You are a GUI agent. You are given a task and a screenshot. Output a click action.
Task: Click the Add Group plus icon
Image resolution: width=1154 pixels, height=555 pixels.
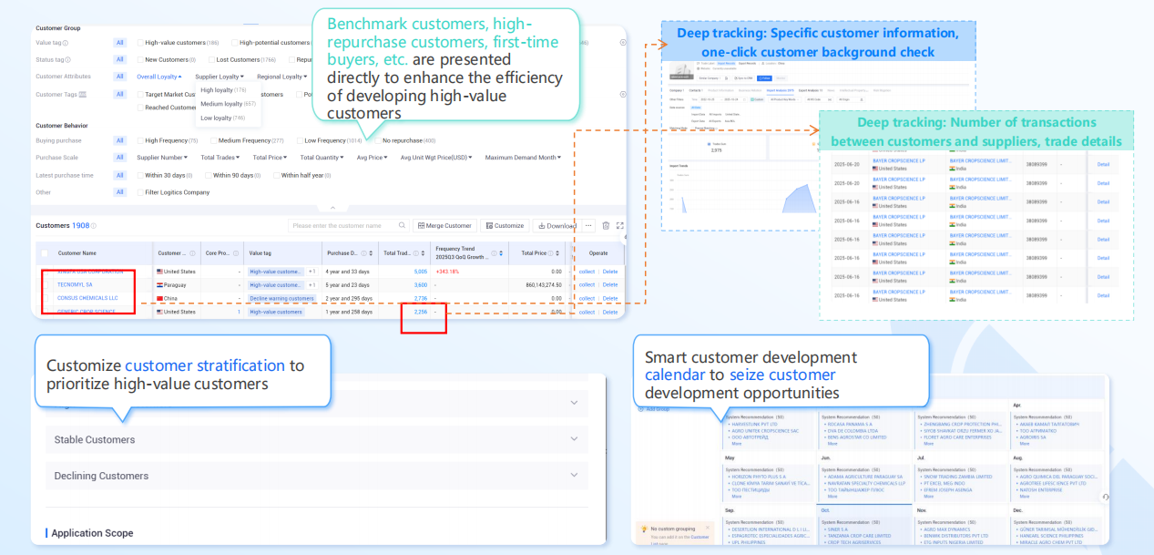[x=639, y=408]
